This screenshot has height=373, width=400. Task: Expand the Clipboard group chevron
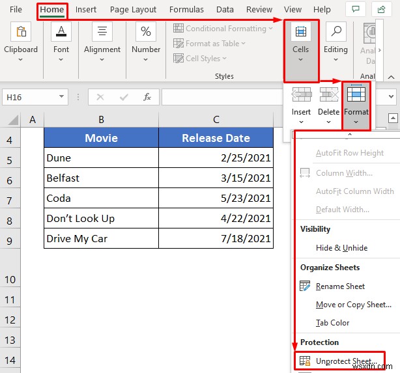coord(21,60)
